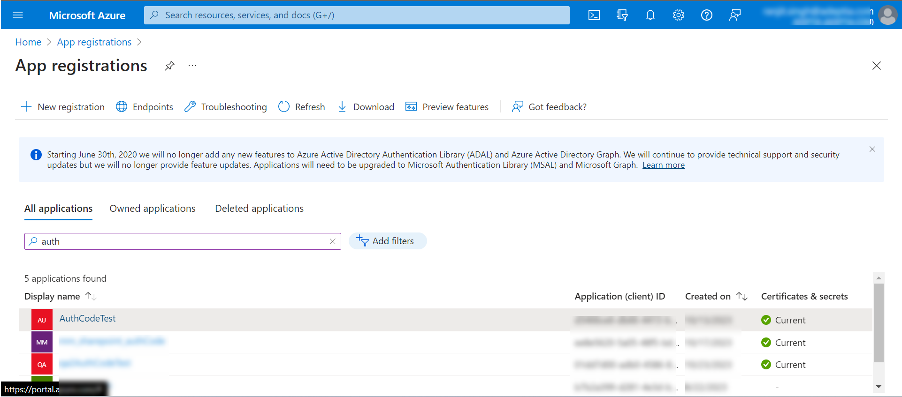Switch to the Deleted applications tab
The width and height of the screenshot is (902, 397).
[259, 209]
